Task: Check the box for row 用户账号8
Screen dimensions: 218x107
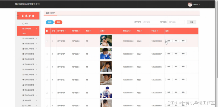Action: pos(47,41)
